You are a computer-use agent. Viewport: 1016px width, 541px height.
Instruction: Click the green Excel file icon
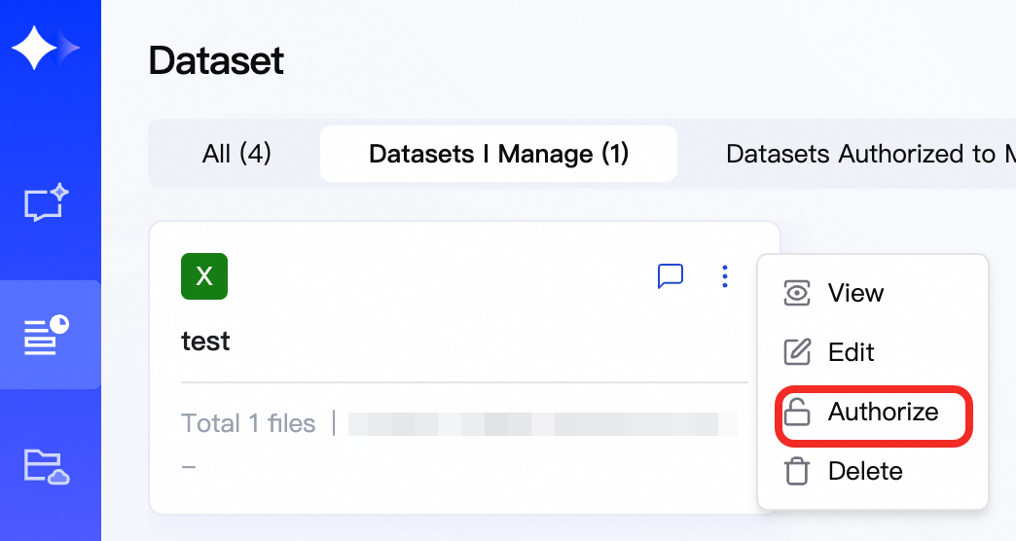pos(204,276)
